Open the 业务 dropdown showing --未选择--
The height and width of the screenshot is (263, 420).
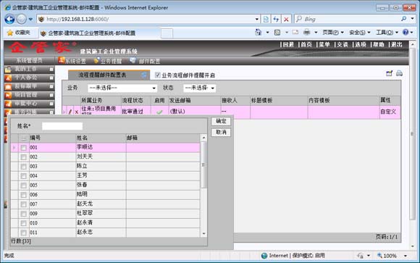coord(122,88)
